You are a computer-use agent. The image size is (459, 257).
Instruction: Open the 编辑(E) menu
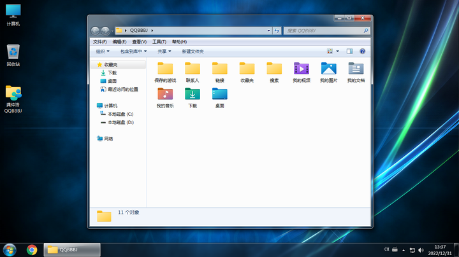[119, 42]
